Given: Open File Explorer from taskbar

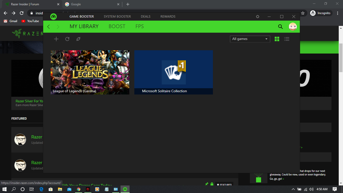Looking at the screenshot, I should [x=60, y=189].
